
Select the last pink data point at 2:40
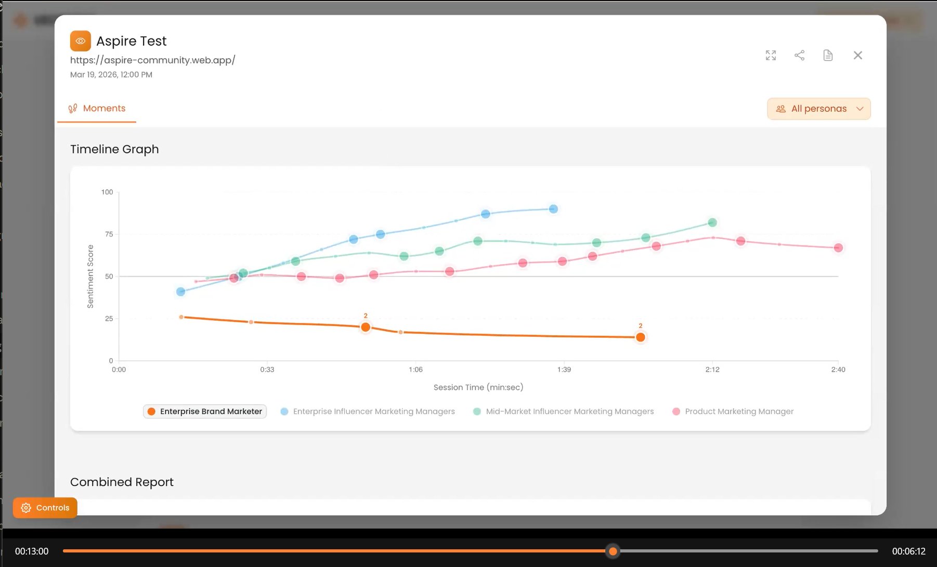[x=838, y=248]
